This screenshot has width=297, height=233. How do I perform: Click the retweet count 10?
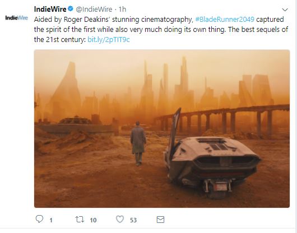[93, 220]
